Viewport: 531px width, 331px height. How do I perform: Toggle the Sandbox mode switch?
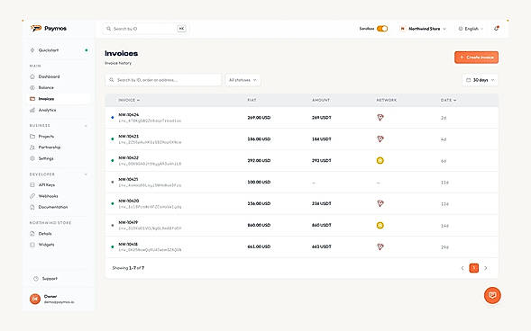point(382,29)
